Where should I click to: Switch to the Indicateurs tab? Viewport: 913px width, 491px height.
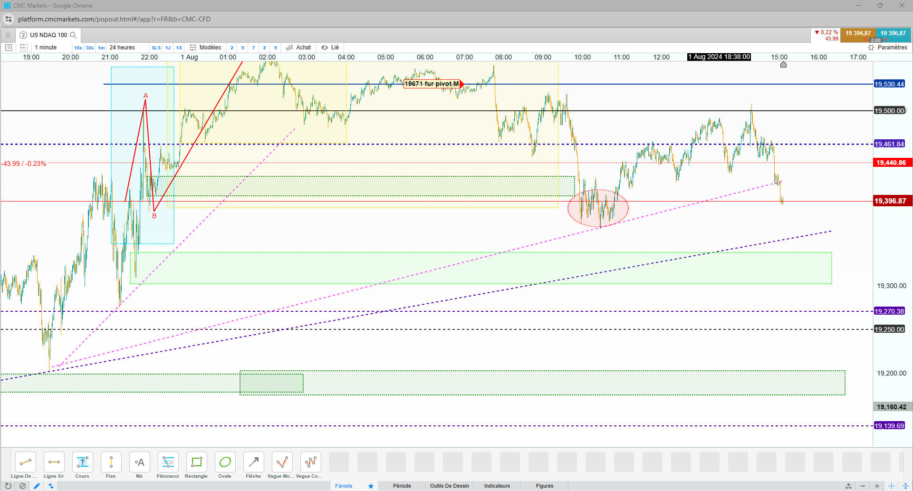coord(497,486)
